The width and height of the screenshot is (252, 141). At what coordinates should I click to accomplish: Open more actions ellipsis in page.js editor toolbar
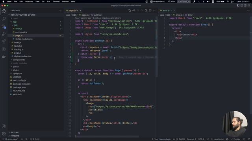click(154, 11)
